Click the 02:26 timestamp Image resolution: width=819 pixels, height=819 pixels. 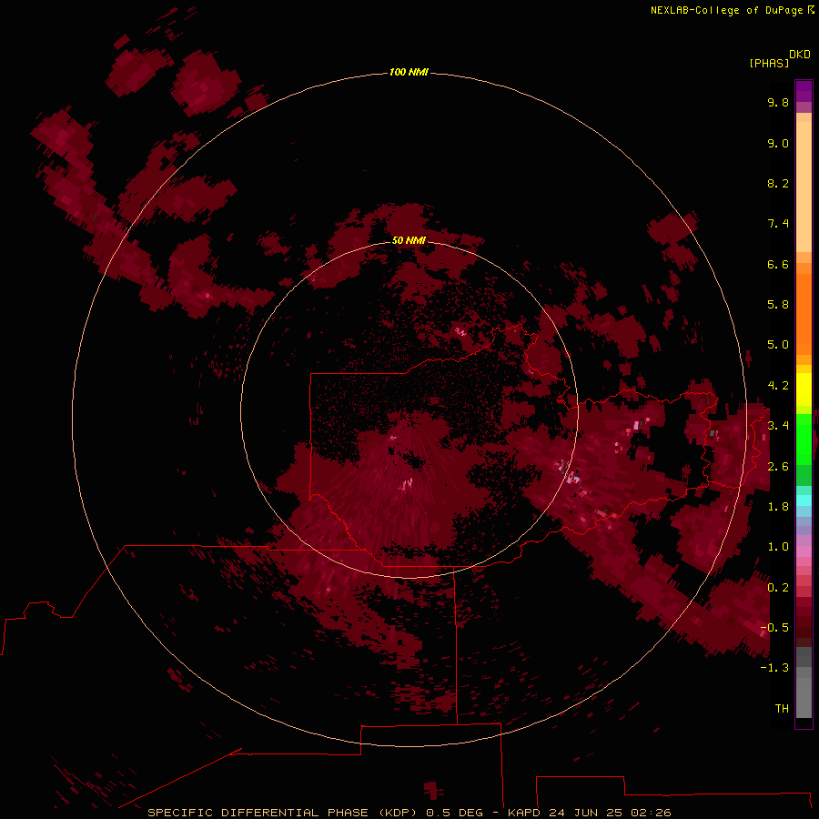click(x=651, y=813)
